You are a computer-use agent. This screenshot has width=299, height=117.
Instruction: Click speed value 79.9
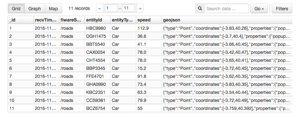[x=149, y=100]
